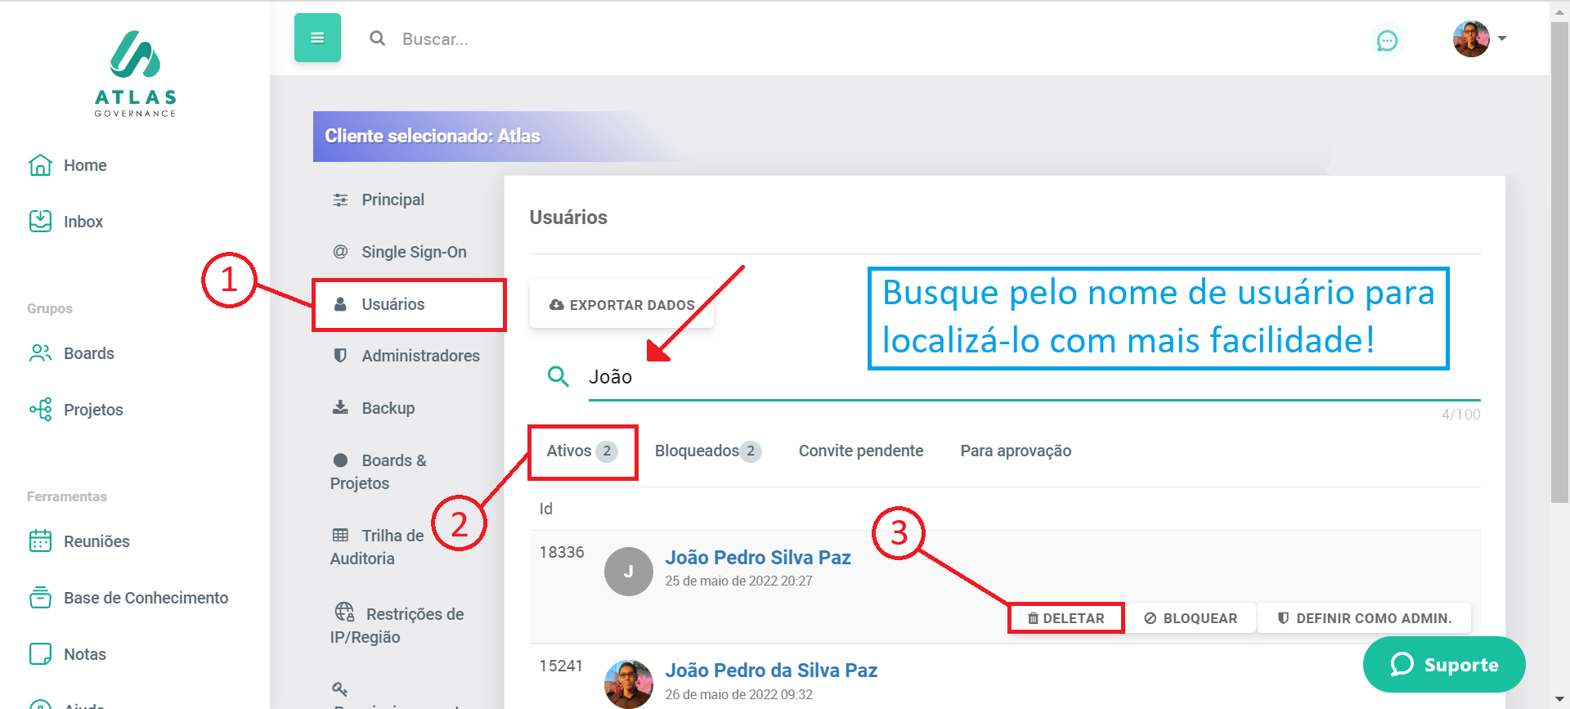Click the EXPORTAR DADOS button

tap(621, 305)
